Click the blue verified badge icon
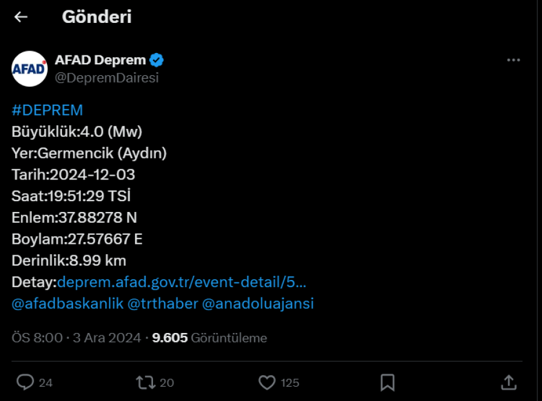Screen dimensions: 542x401 point(157,60)
